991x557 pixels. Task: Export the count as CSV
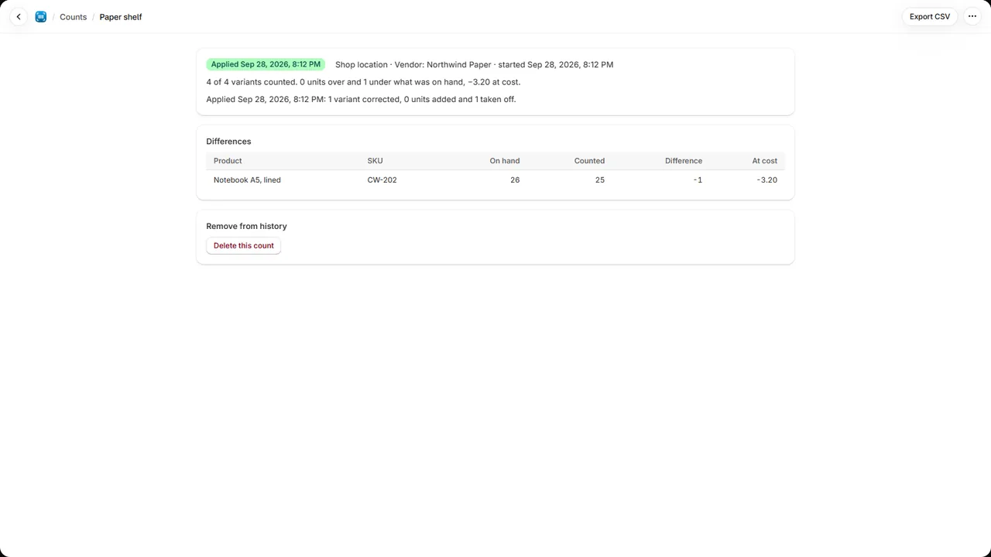[930, 16]
